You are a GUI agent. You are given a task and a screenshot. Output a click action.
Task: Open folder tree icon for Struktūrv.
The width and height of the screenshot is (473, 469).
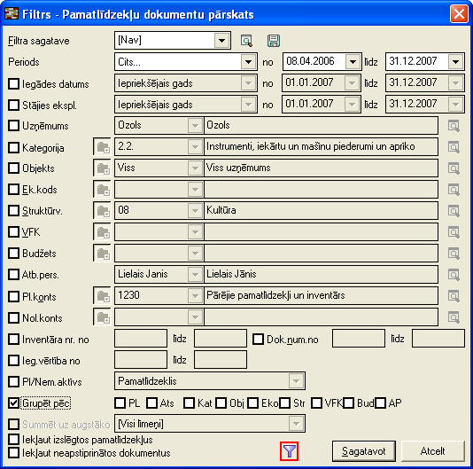click(x=102, y=210)
